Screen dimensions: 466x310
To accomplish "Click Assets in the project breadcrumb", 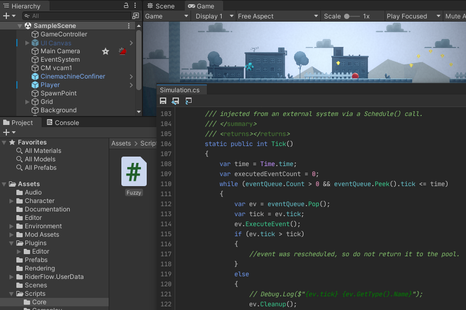I will coord(121,143).
